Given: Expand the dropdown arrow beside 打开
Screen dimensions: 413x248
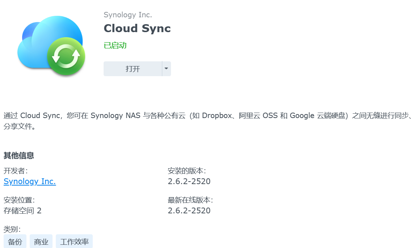Looking at the screenshot, I should [x=166, y=69].
